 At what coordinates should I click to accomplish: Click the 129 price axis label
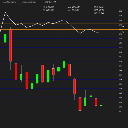(x=120, y=84)
